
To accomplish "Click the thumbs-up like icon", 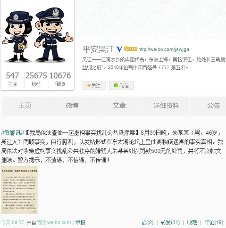I will pyautogui.click(x=144, y=222).
